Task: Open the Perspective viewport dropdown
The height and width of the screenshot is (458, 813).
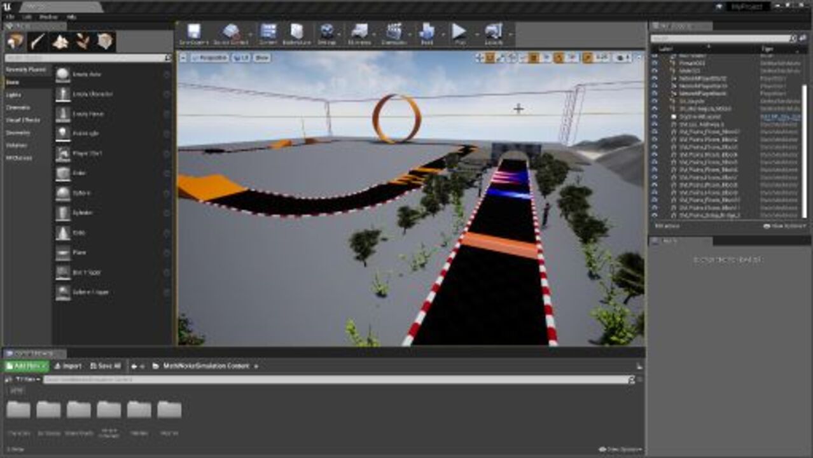Action: [x=209, y=58]
